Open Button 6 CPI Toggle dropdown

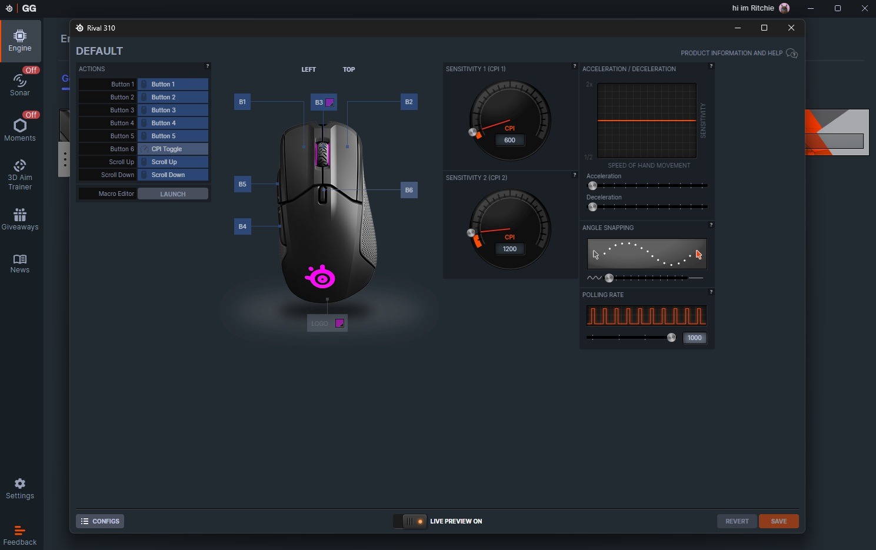(x=173, y=149)
